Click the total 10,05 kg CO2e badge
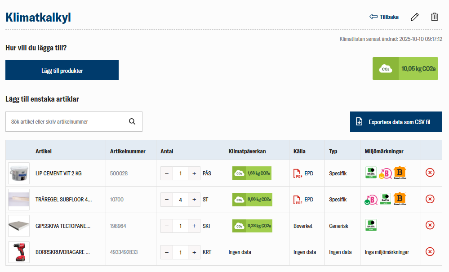 tap(405, 69)
